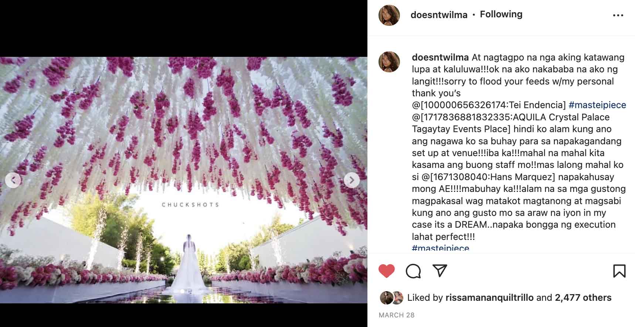Open doesntwilma username in the header
This screenshot has width=635, height=327.
point(439,15)
